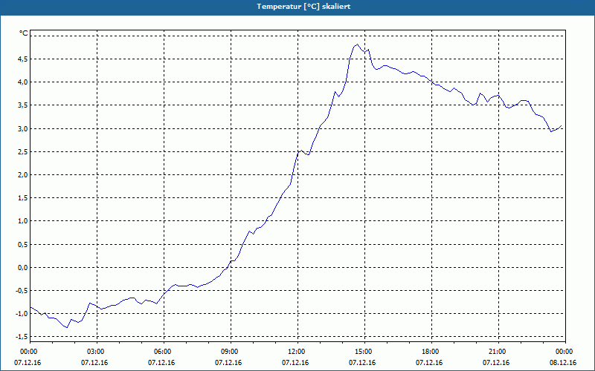Click the °C unit label on y-axis
This screenshot has height=371, width=595.
24,33
